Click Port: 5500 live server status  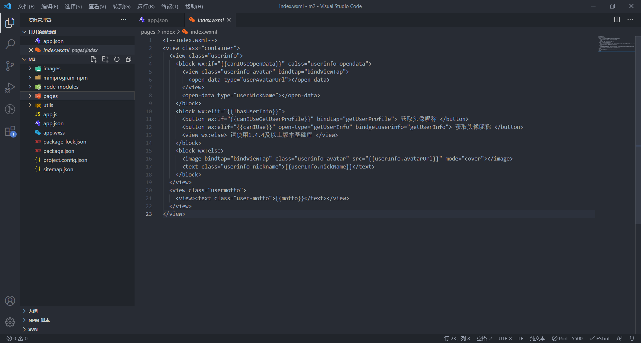pyautogui.click(x=567, y=338)
